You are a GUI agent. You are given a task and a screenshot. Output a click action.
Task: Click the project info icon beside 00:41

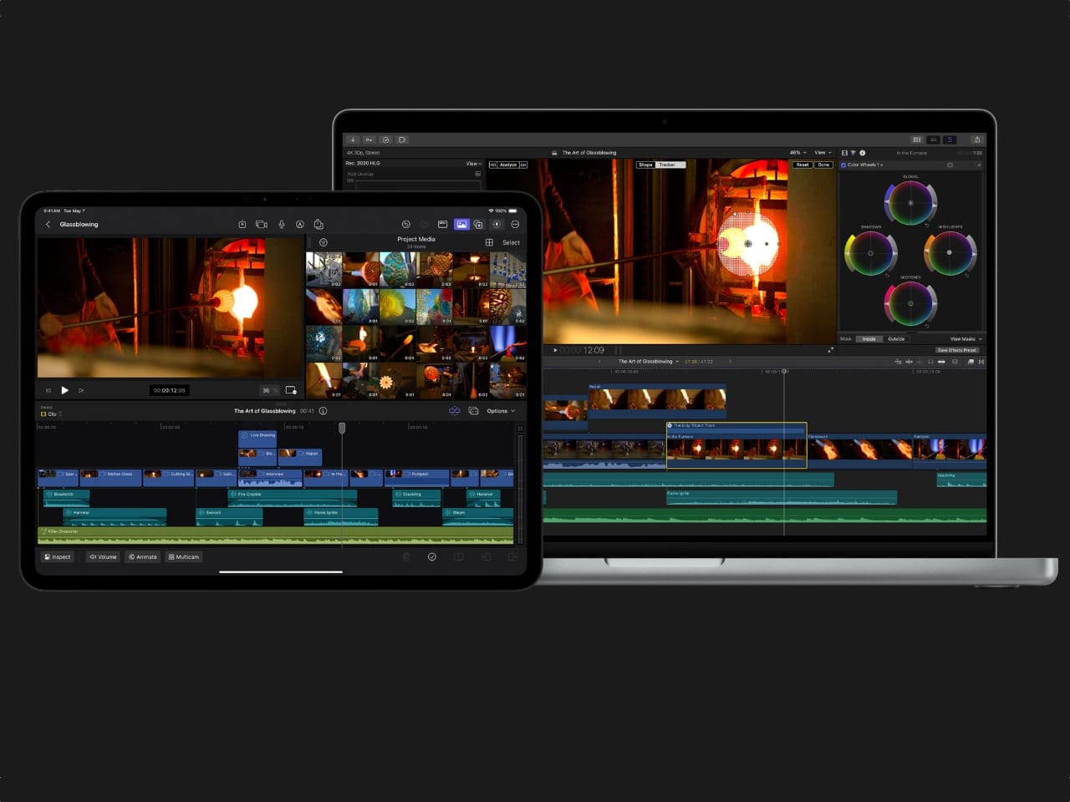pos(323,411)
